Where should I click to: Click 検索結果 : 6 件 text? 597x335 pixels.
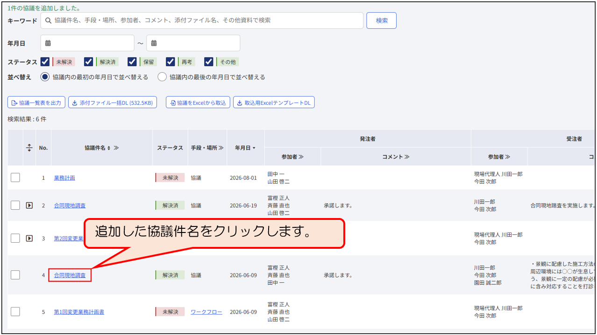[27, 119]
